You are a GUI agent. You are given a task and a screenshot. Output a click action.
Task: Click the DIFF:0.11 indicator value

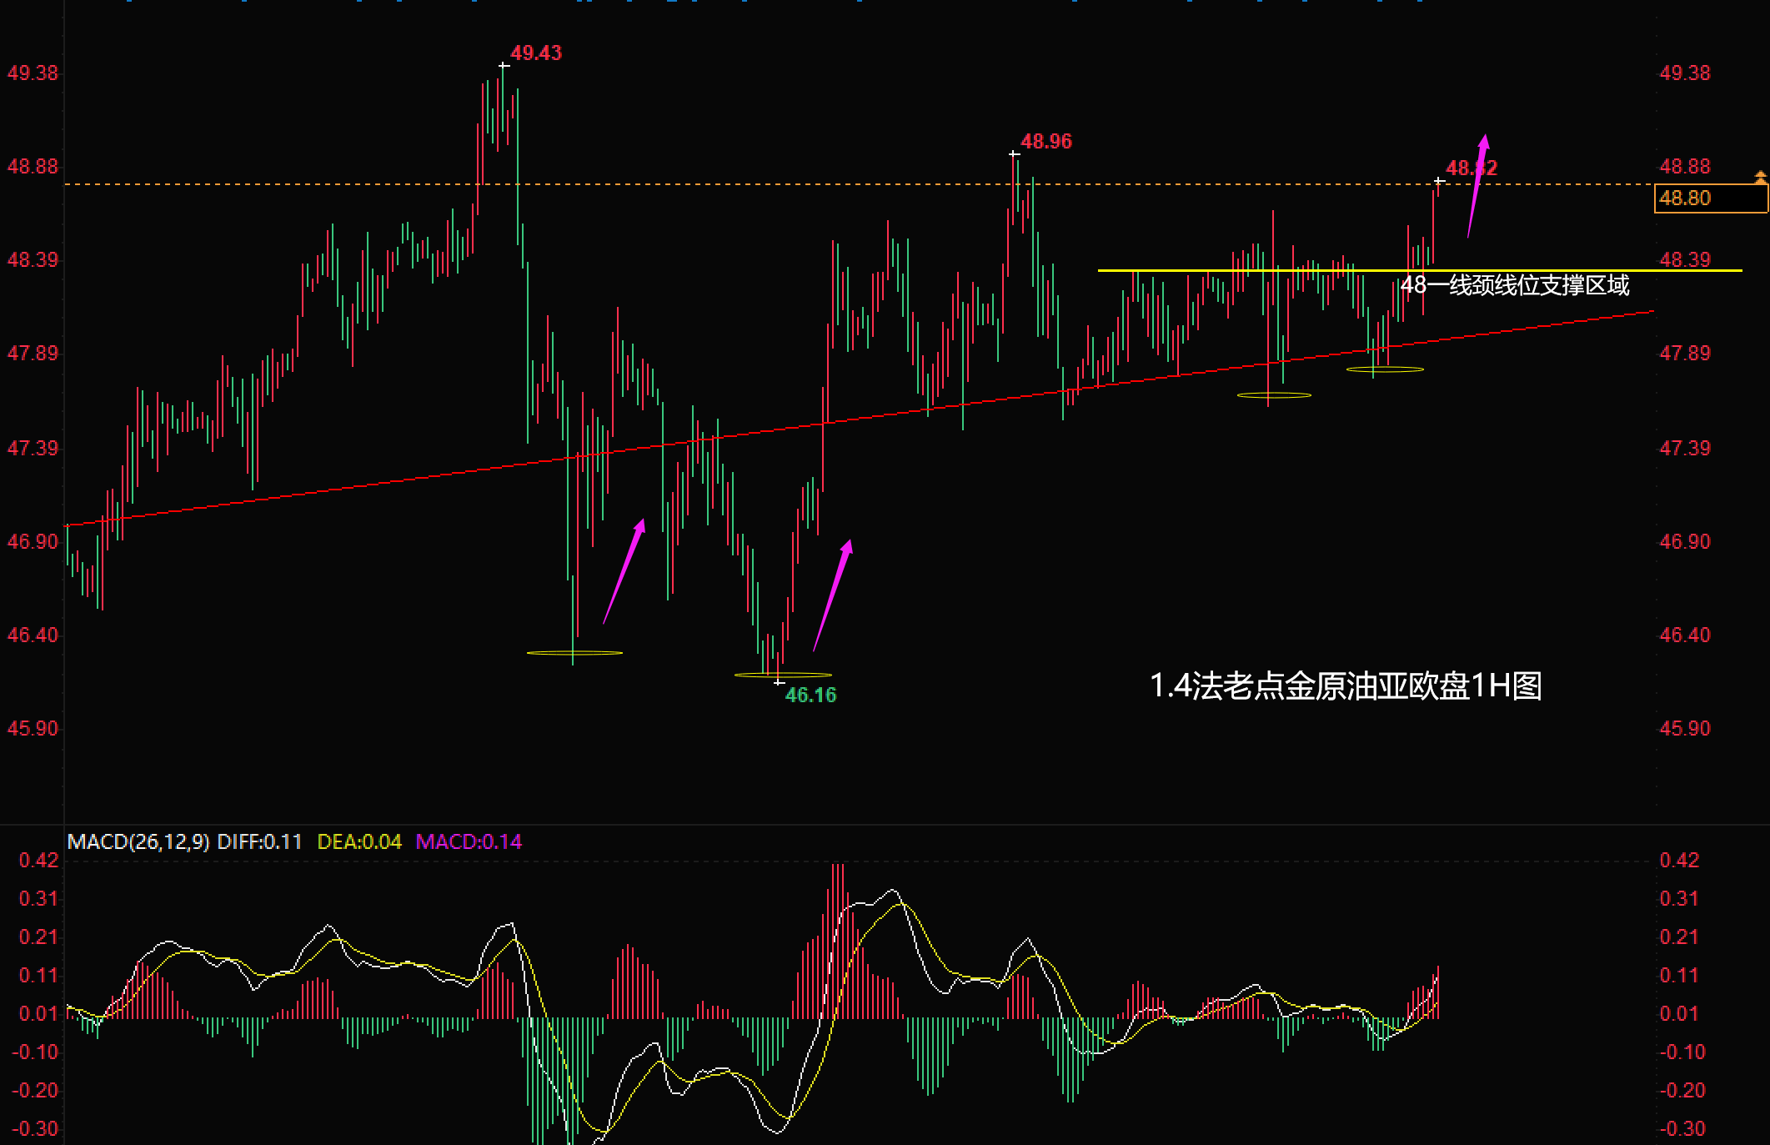click(259, 841)
